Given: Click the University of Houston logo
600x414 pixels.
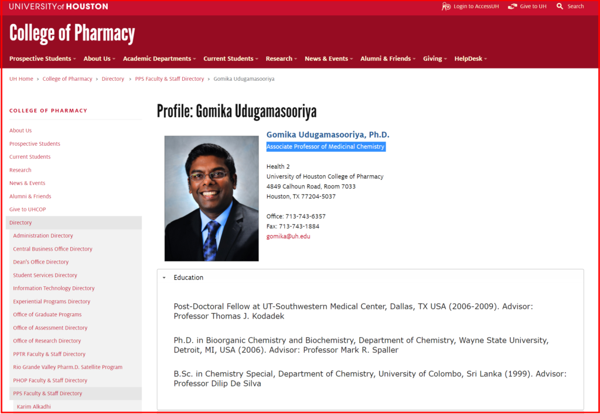Looking at the screenshot, I should 59,6.
